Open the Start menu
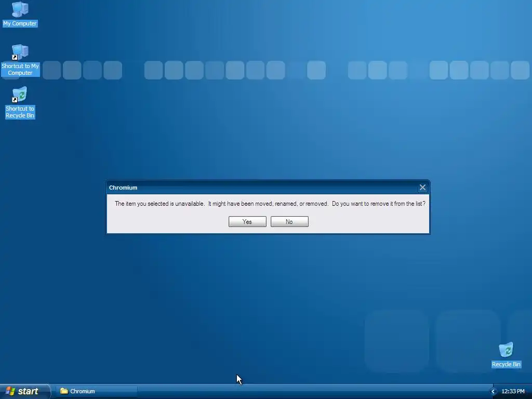Screen dimensions: 532x399 tap(24, 391)
